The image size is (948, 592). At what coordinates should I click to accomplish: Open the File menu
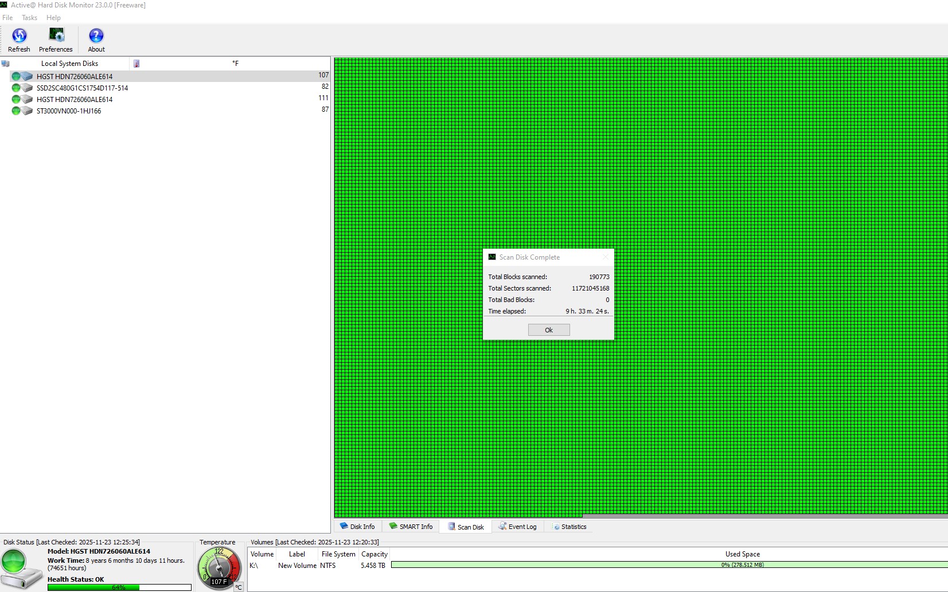point(7,18)
